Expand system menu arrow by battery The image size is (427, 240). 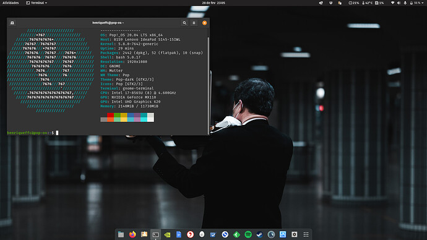(423, 2)
